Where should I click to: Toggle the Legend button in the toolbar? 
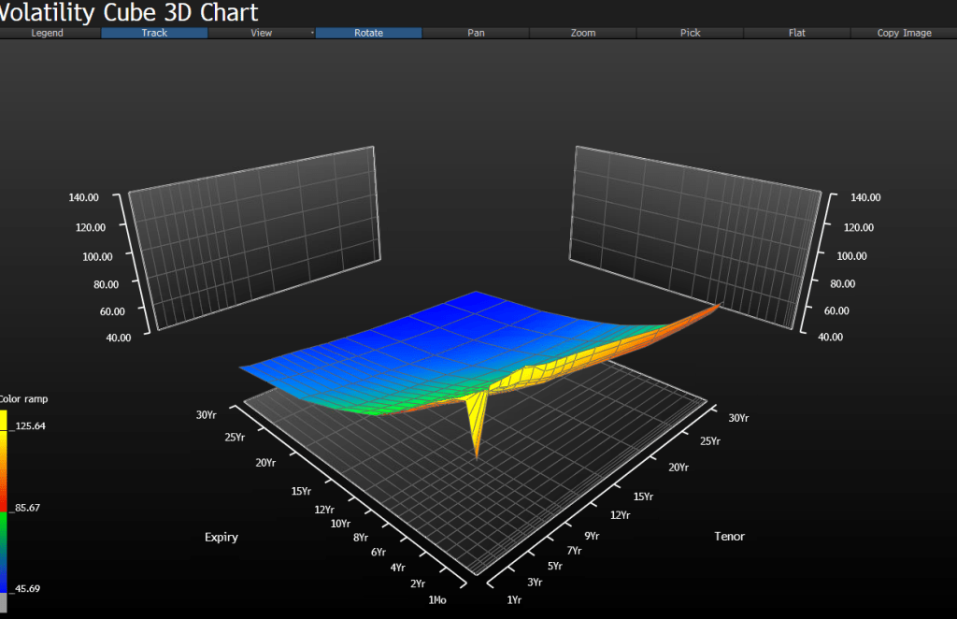(x=47, y=33)
